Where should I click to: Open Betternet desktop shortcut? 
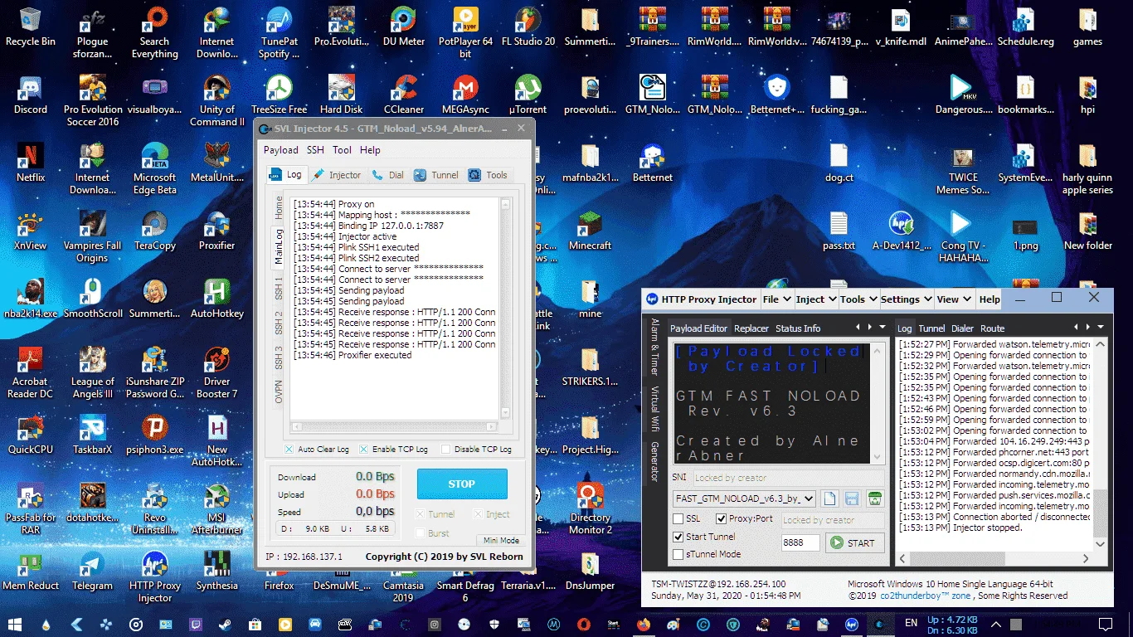click(x=652, y=163)
